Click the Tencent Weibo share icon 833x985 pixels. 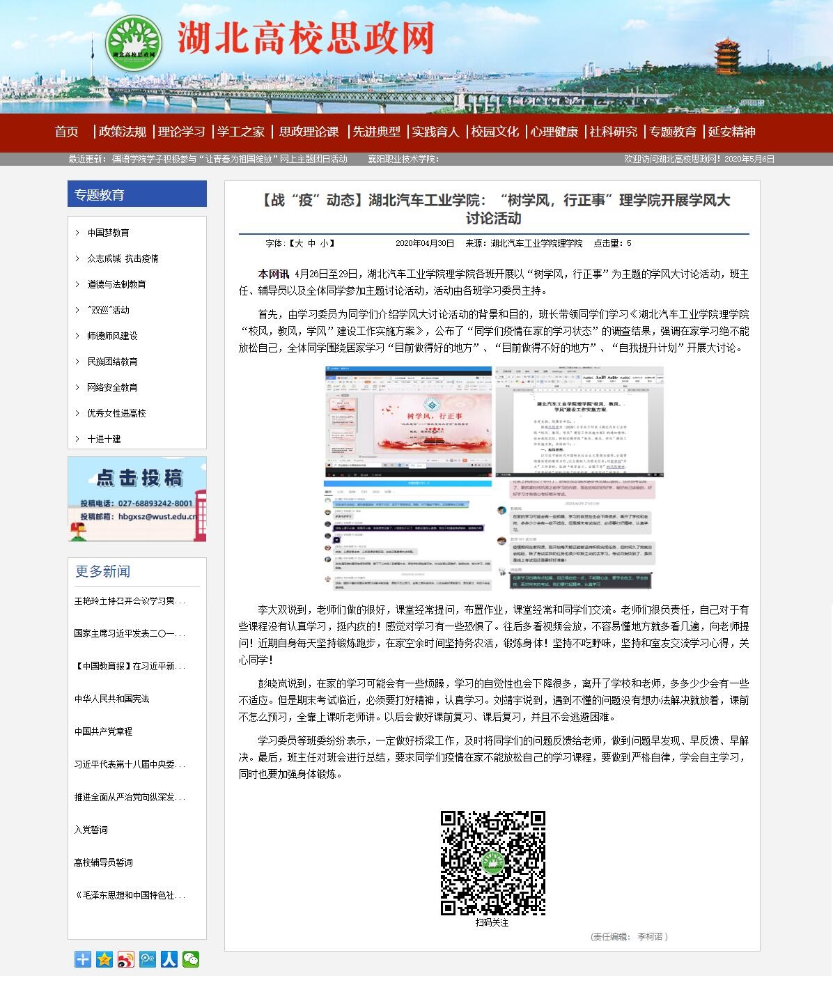[x=148, y=959]
